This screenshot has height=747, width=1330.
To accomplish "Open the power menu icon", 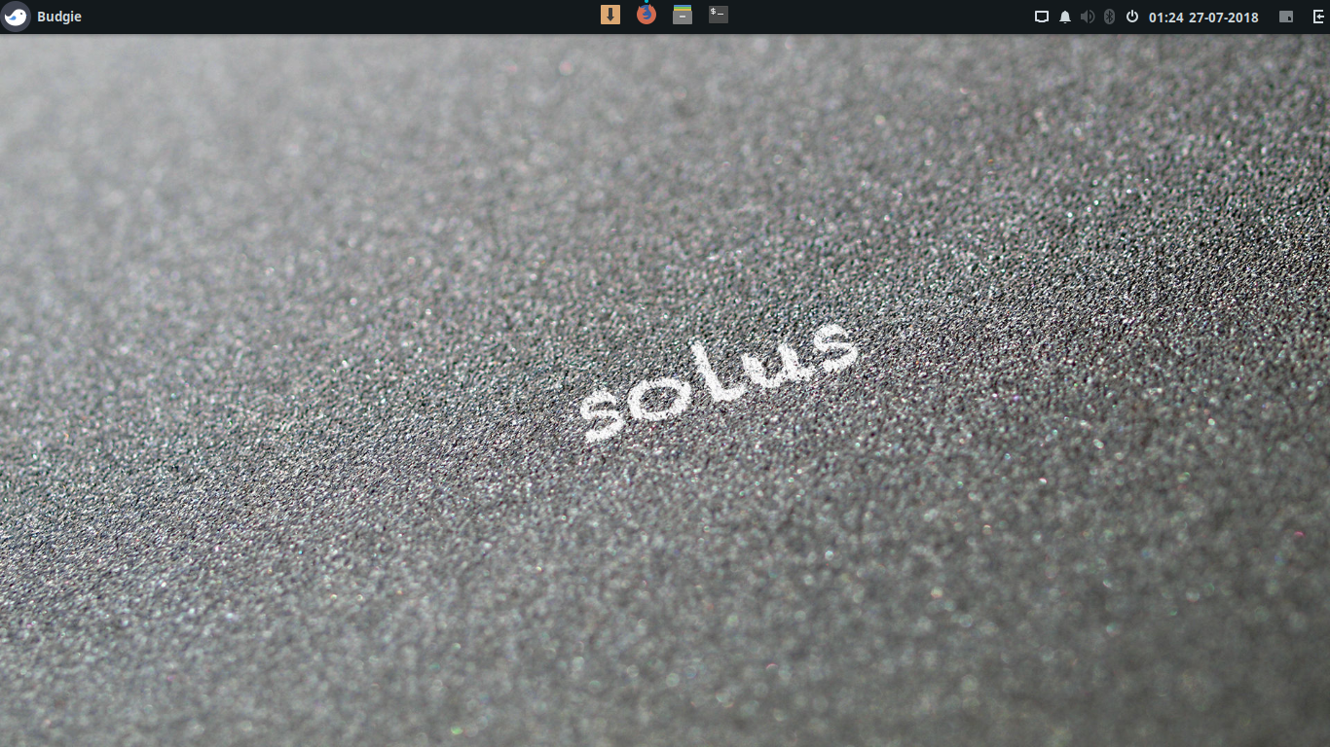I will pos(1132,17).
